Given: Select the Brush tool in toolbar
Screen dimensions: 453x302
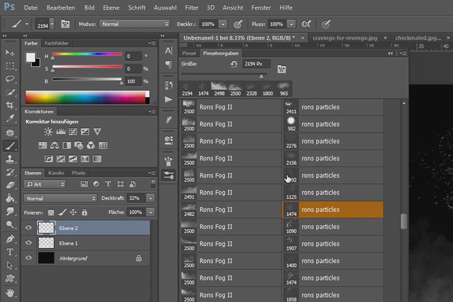Looking at the screenshot, I should click(x=10, y=146).
